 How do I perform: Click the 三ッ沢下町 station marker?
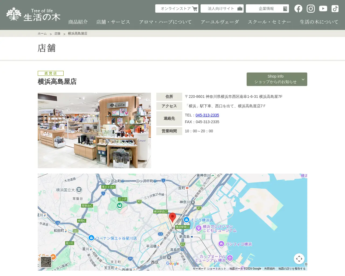155,181
